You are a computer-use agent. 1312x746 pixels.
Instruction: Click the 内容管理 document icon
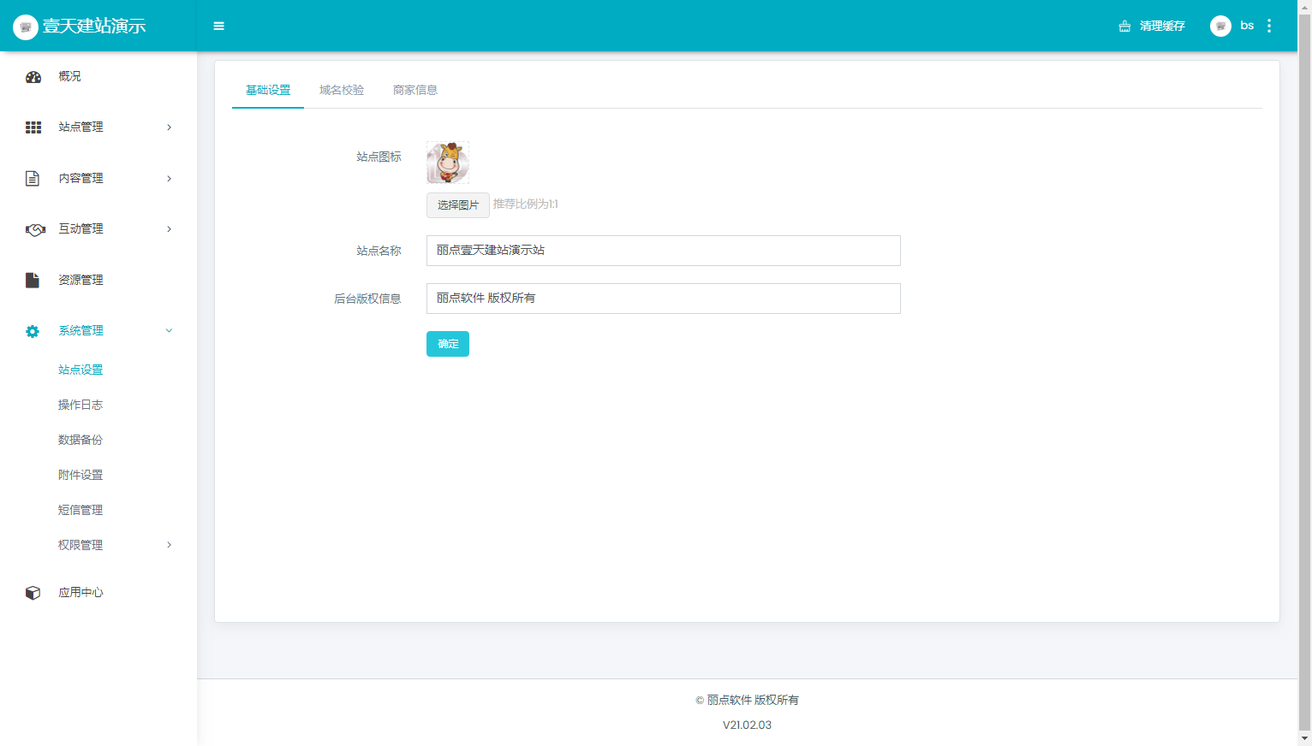(33, 178)
